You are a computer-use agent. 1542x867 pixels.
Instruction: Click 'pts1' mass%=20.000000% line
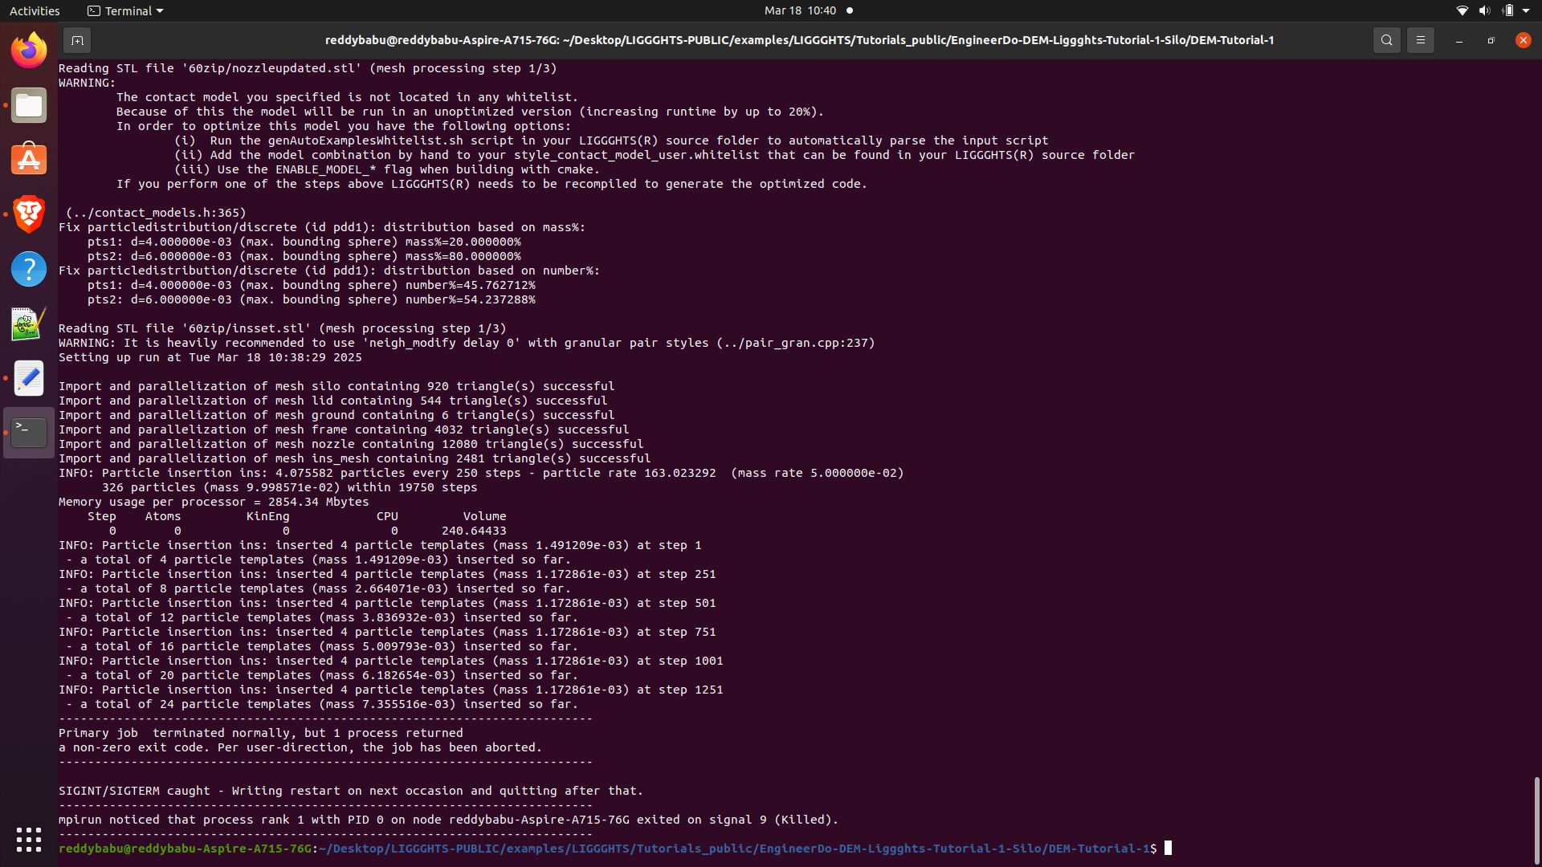coord(304,242)
